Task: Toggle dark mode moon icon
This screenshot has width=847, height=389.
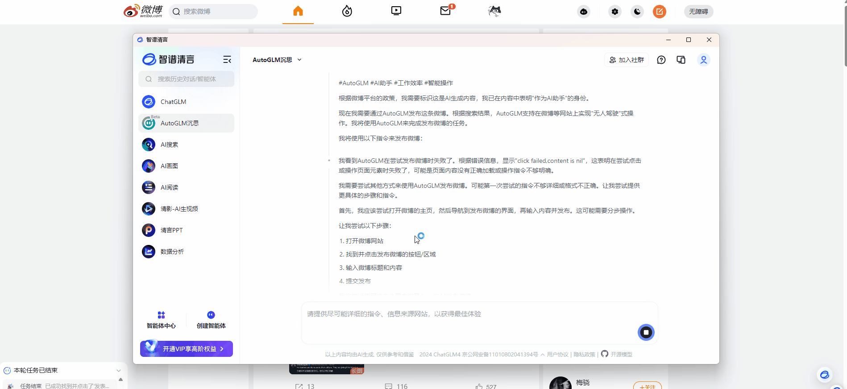Action: point(637,12)
